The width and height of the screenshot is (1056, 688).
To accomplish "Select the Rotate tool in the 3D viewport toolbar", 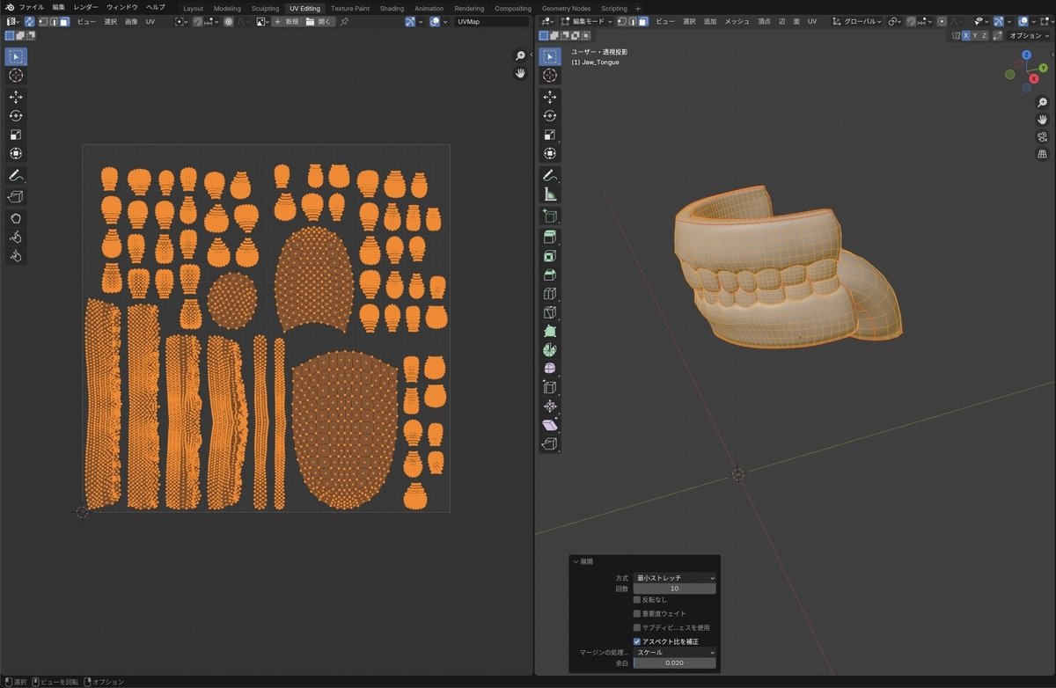I will pyautogui.click(x=550, y=115).
